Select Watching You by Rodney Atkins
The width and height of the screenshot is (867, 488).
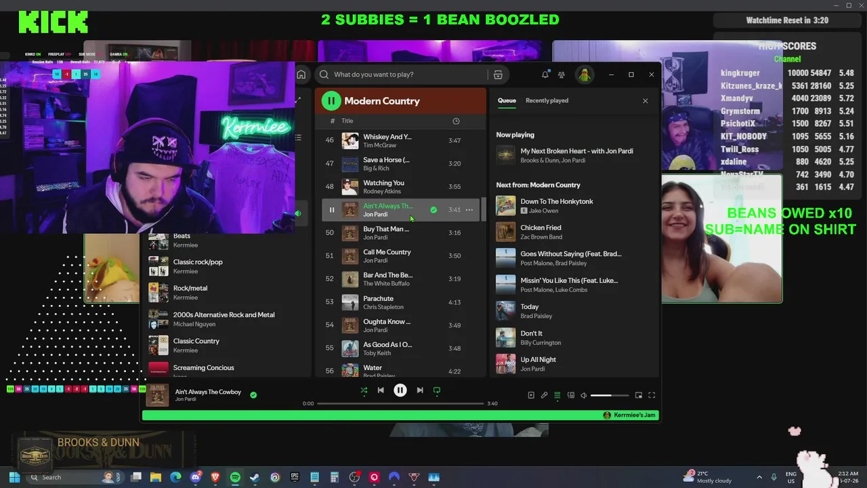point(401,187)
